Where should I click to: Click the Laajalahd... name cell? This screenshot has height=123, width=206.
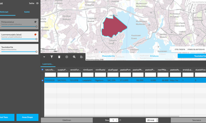point(88,80)
